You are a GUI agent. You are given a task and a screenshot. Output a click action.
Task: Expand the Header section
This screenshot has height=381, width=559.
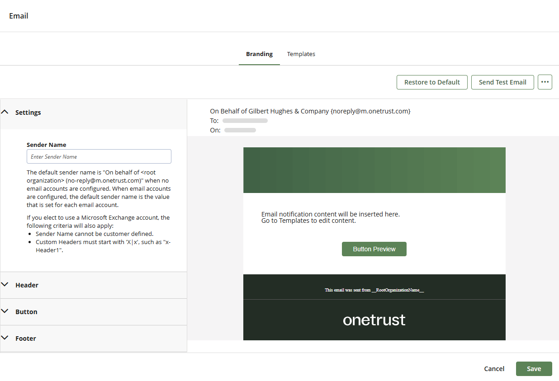(x=94, y=285)
